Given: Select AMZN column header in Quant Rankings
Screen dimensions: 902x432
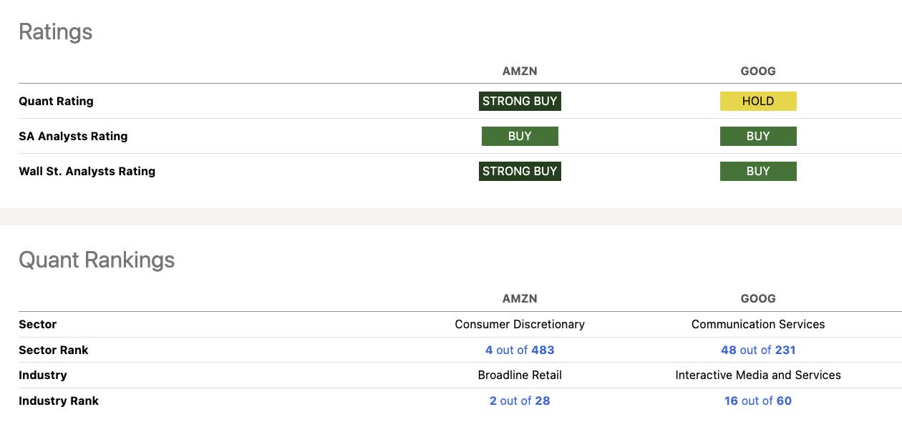Looking at the screenshot, I should (x=520, y=298).
